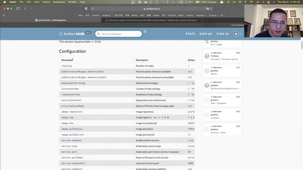Click 'podDisruptionBudget.minAvailable' parameter

click(82, 71)
